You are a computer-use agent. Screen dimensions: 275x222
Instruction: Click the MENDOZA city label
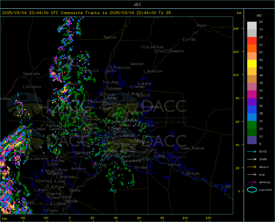[x=82, y=111]
